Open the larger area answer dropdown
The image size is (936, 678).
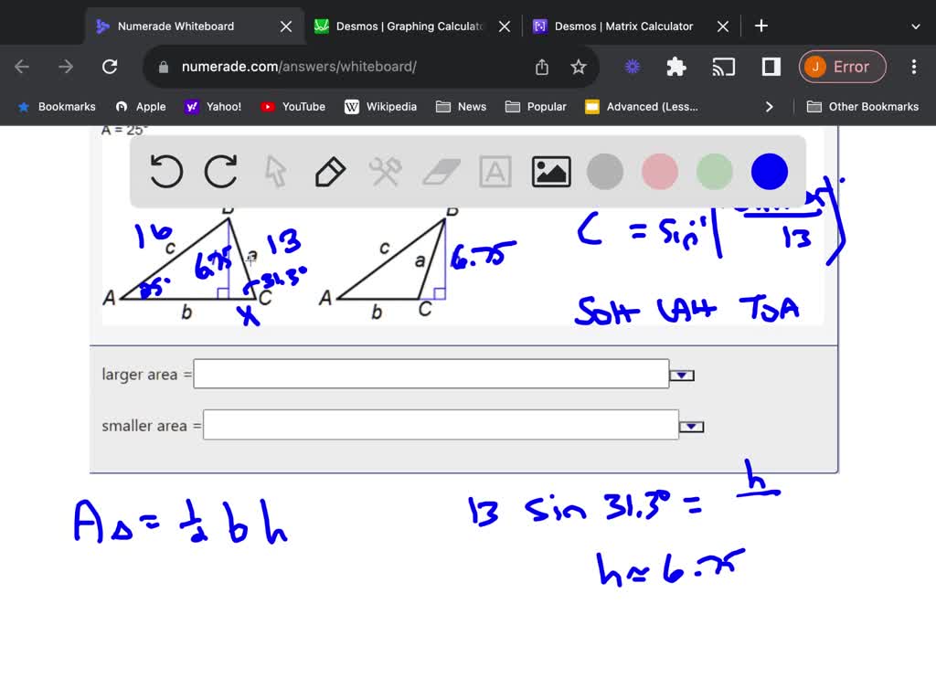pyautogui.click(x=683, y=373)
